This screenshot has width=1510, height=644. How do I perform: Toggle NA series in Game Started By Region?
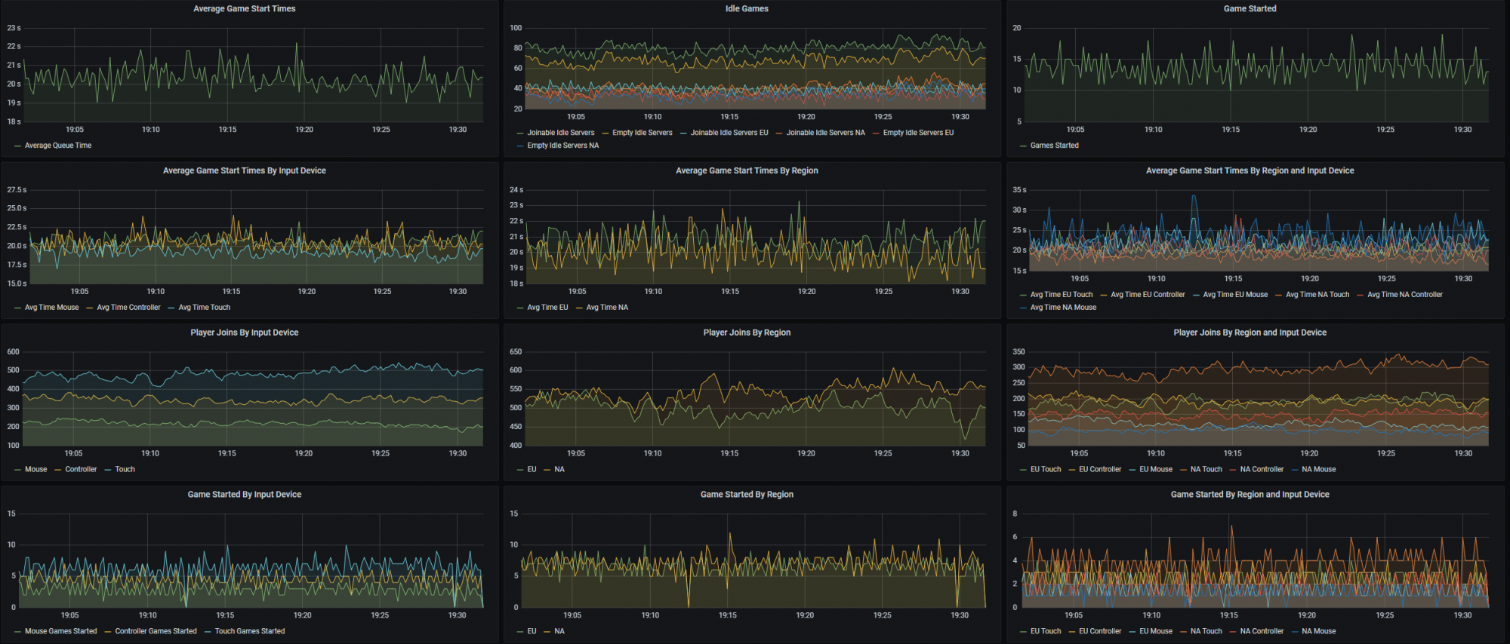coord(559,632)
